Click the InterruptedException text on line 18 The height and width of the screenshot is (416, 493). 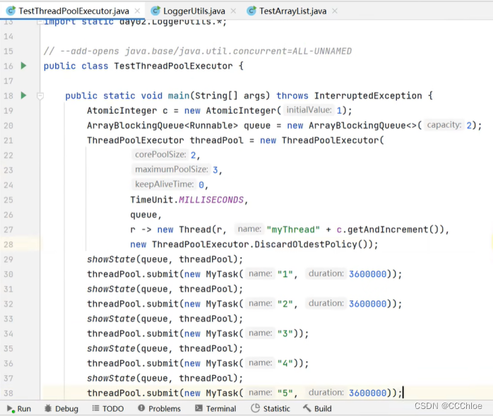tap(368, 95)
